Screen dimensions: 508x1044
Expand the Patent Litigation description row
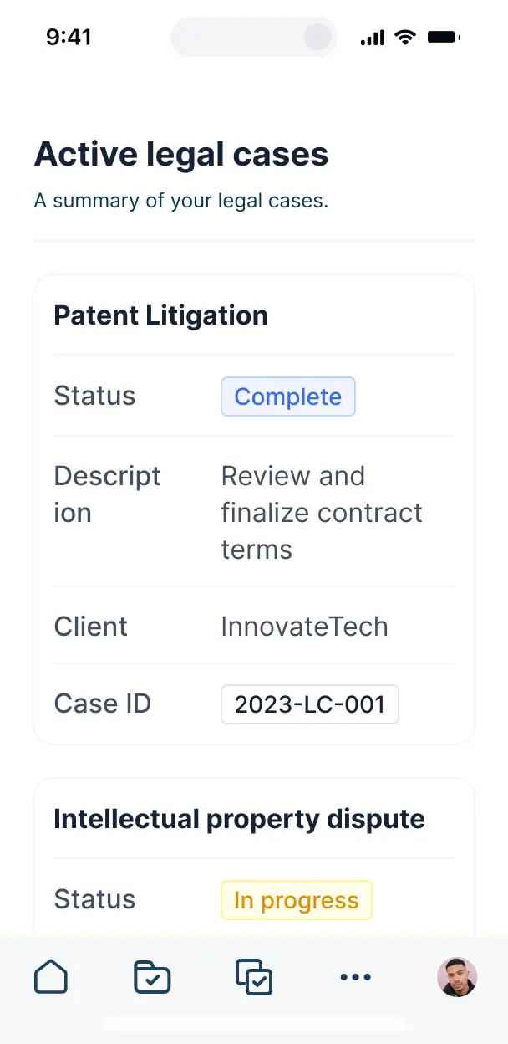321,512
